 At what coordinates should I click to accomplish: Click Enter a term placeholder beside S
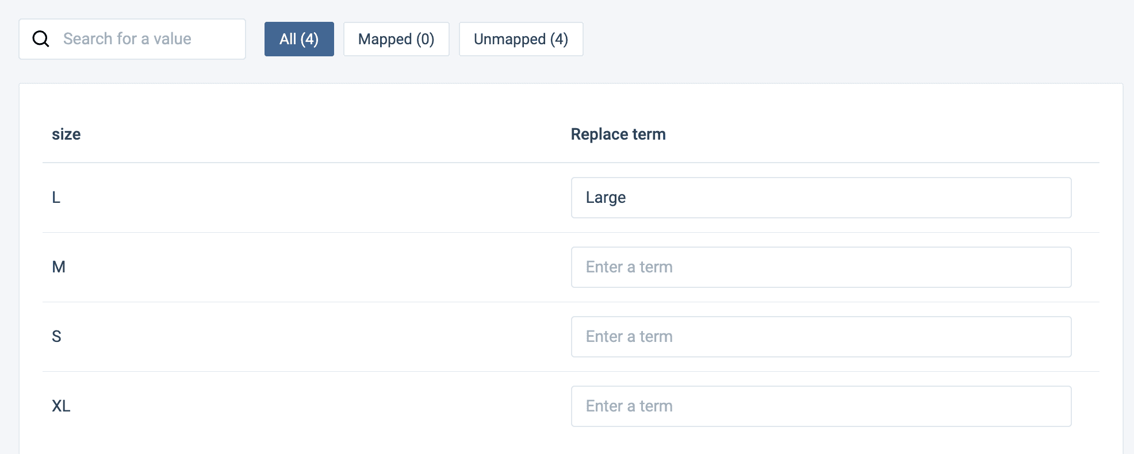pyautogui.click(x=629, y=337)
